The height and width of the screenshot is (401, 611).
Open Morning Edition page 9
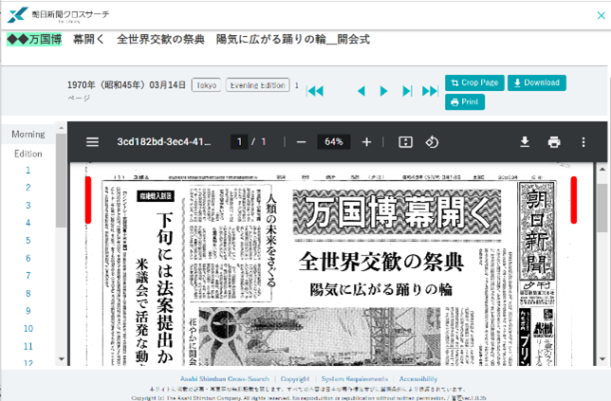(28, 311)
